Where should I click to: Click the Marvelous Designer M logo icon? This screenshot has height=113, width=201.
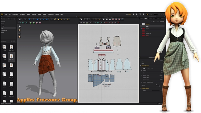pyautogui.click(x=2, y=14)
